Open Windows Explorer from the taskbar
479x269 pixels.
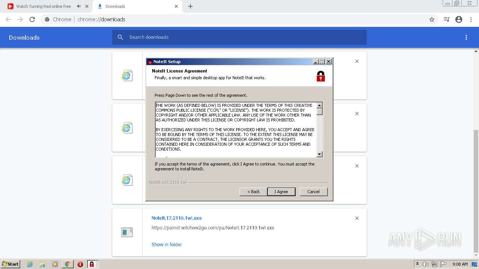[x=42, y=264]
